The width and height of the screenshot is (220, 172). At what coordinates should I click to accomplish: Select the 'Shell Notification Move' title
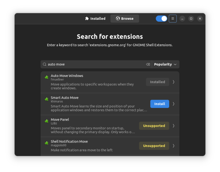click(69, 142)
